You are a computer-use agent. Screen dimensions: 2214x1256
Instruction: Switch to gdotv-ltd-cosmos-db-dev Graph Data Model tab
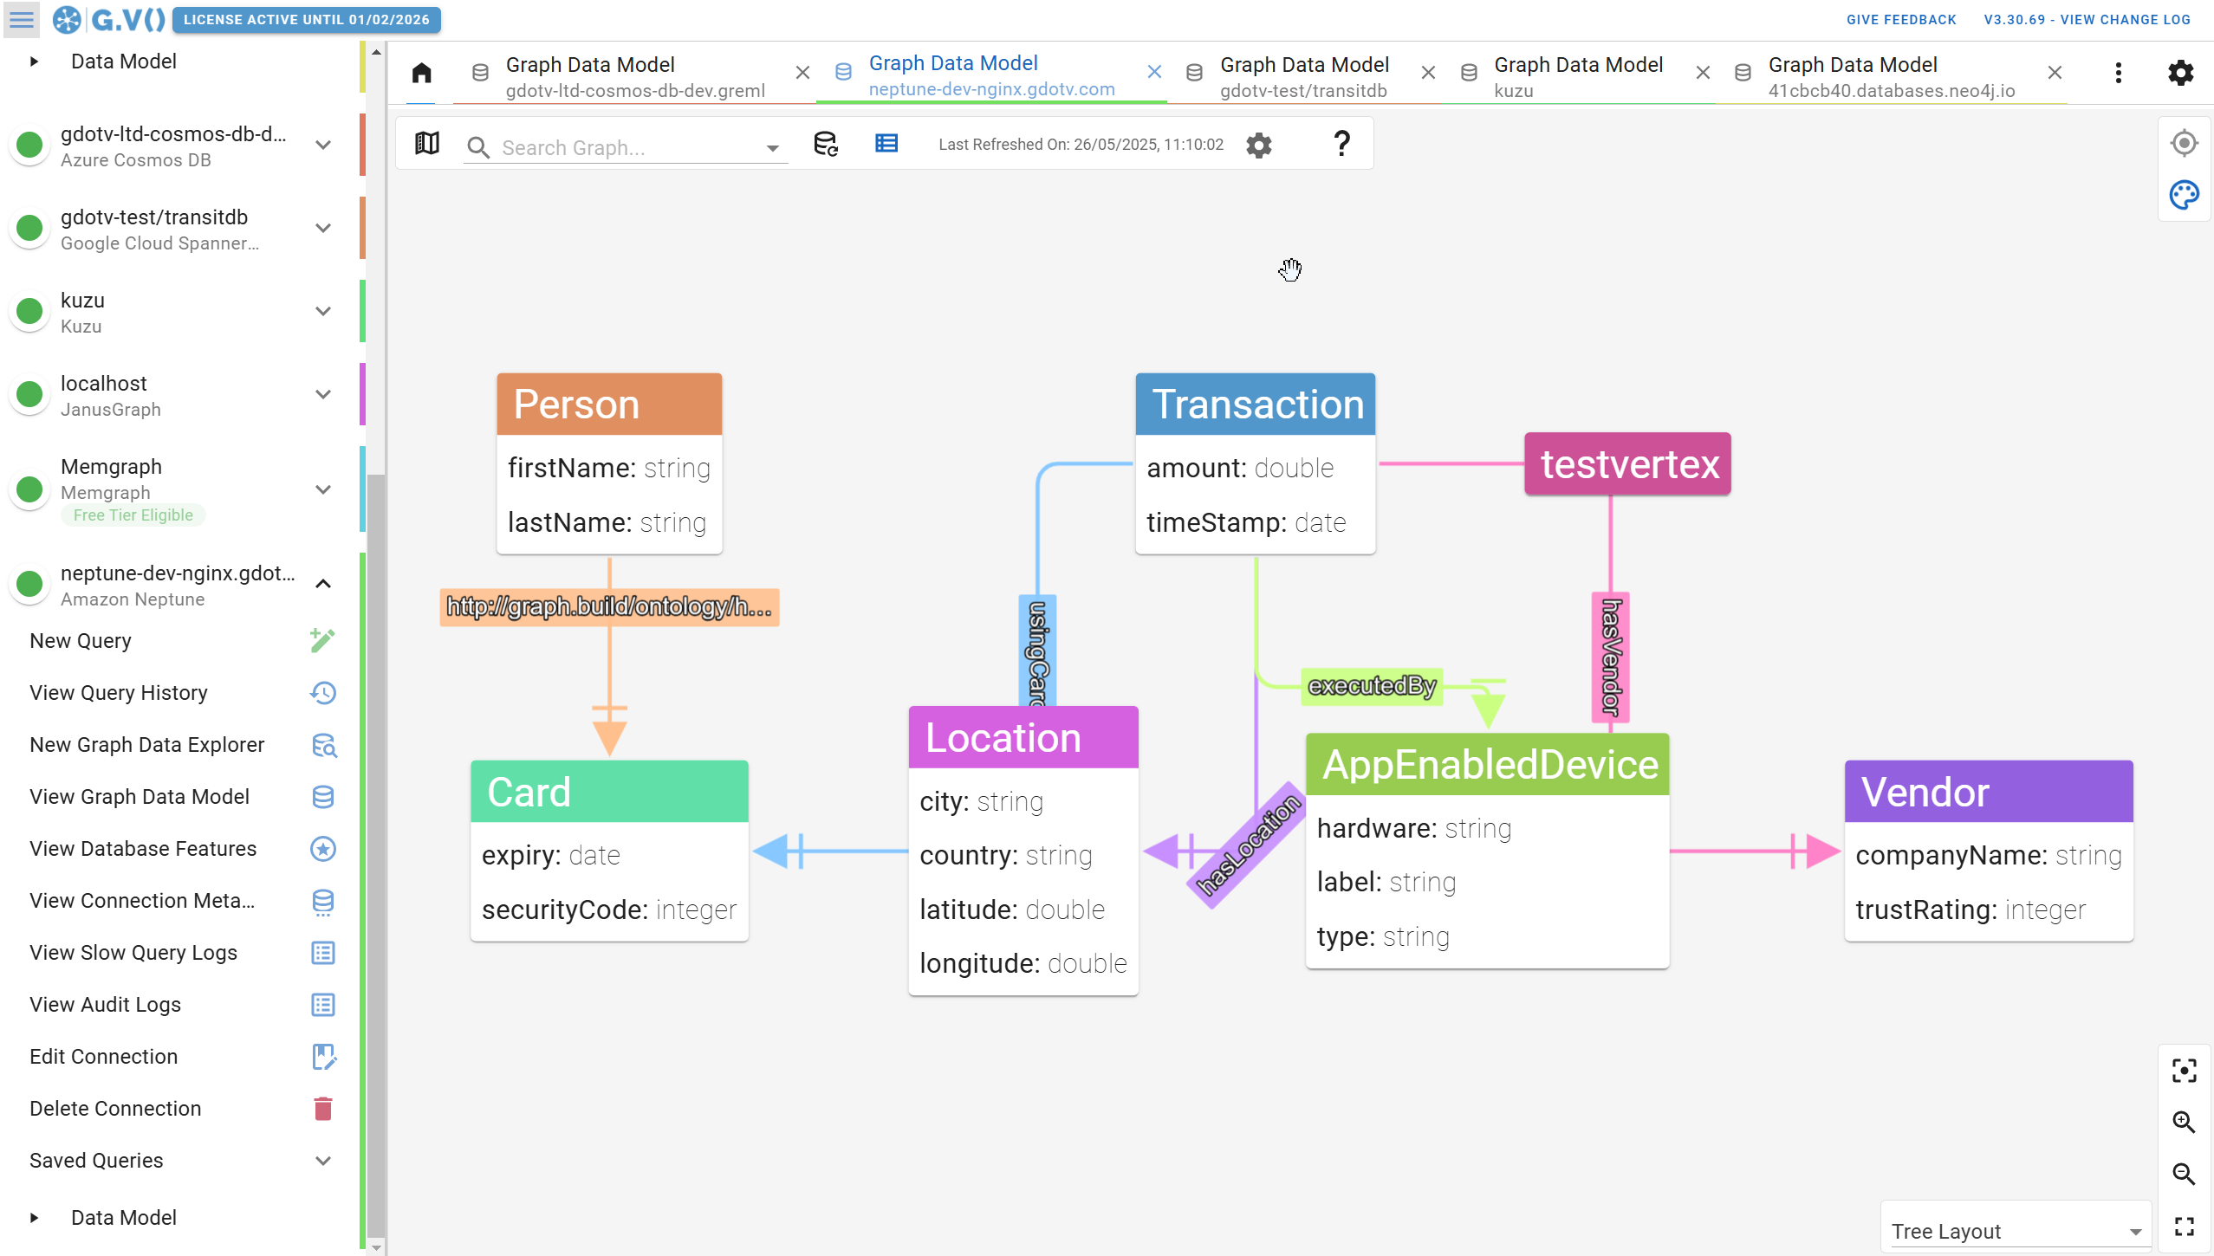point(633,76)
